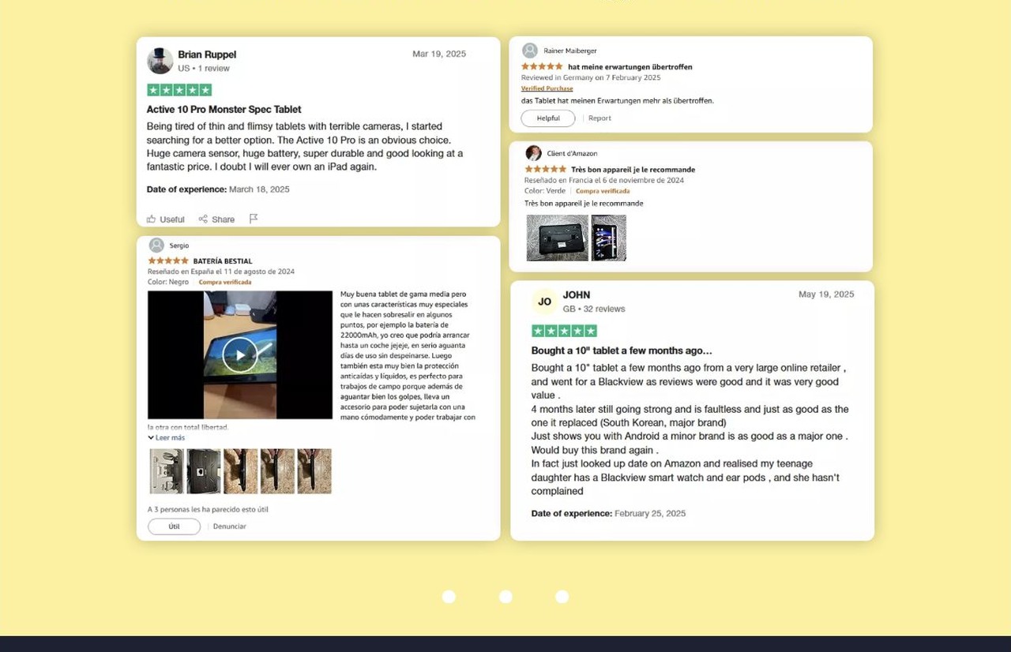The image size is (1011, 652).
Task: Open Sergio's profile avatar
Action: click(156, 245)
